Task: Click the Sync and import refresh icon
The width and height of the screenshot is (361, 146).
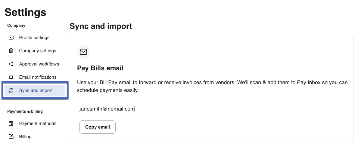Action: (11, 90)
